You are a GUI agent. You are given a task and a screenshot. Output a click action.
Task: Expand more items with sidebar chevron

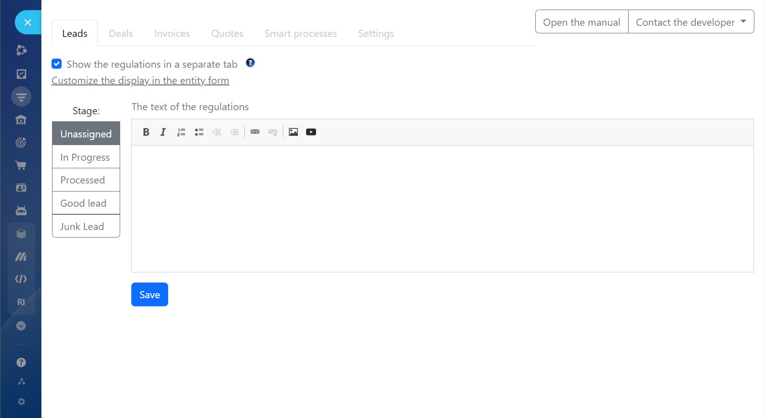coord(21,326)
